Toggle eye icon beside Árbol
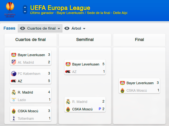 [x=67, y=28]
